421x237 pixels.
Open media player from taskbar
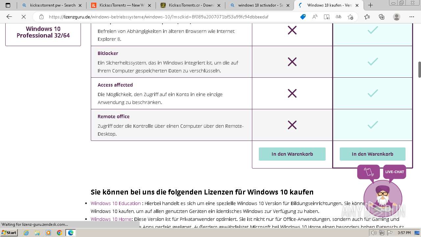[x=48, y=233]
